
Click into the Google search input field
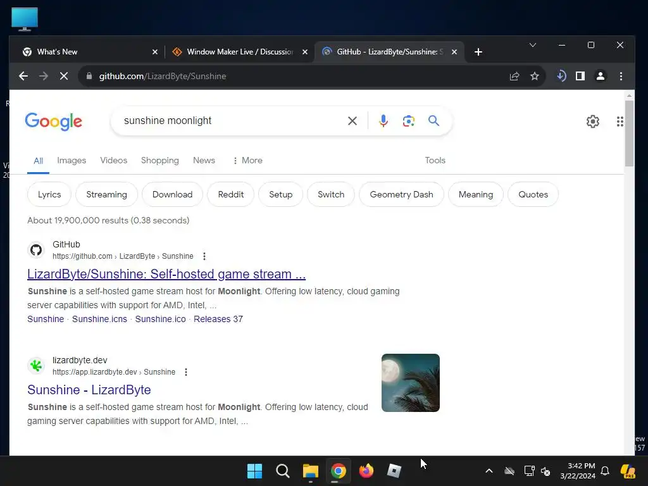pyautogui.click(x=232, y=121)
